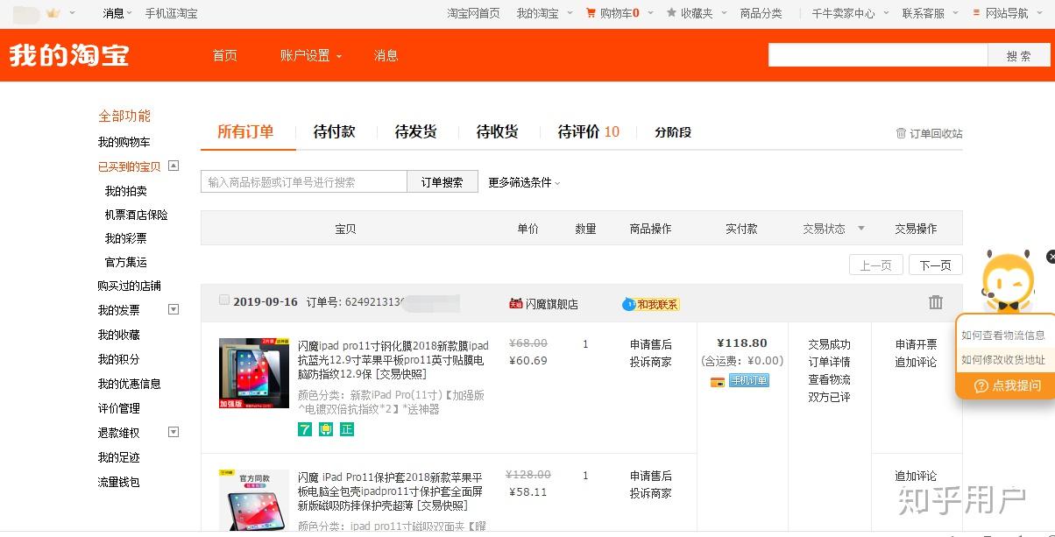Open 流量钱包 in sidebar
This screenshot has height=537, width=1055.
click(118, 482)
